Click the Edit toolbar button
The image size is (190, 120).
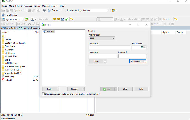(x=21, y=24)
